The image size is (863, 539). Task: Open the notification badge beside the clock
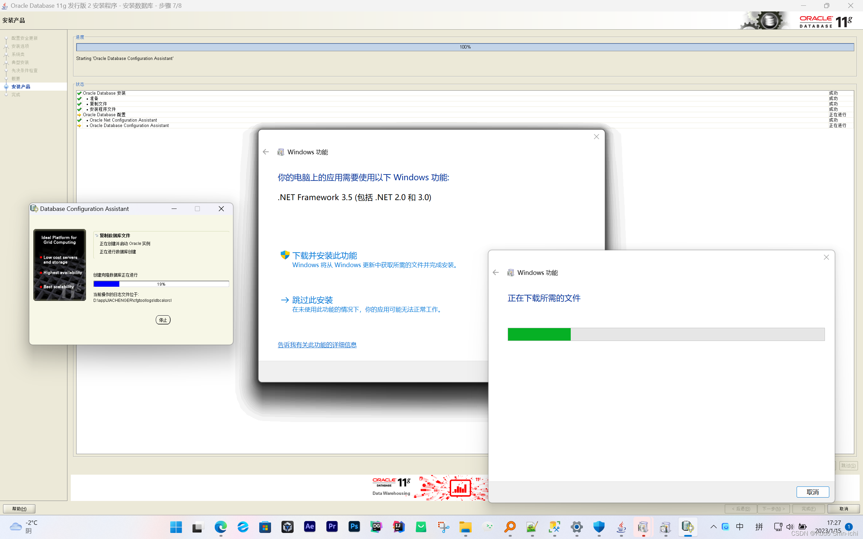(849, 527)
